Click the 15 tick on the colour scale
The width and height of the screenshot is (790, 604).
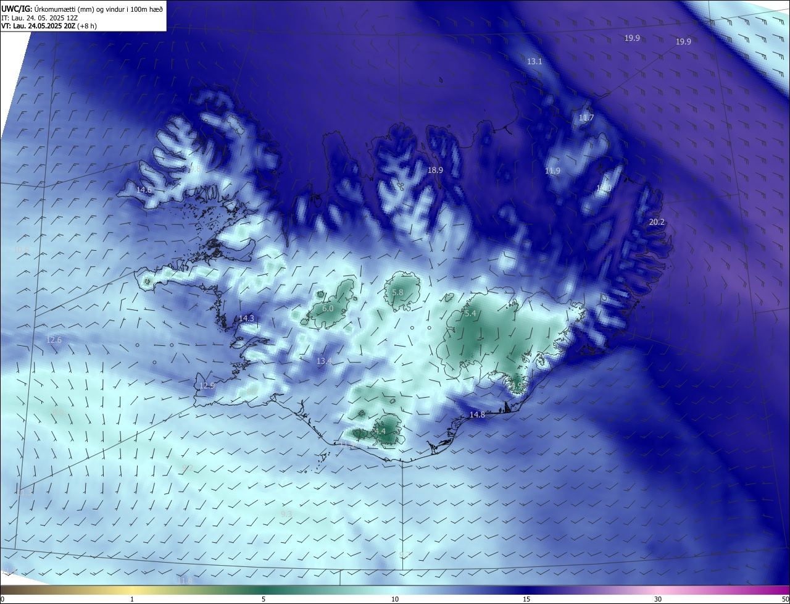click(526, 599)
